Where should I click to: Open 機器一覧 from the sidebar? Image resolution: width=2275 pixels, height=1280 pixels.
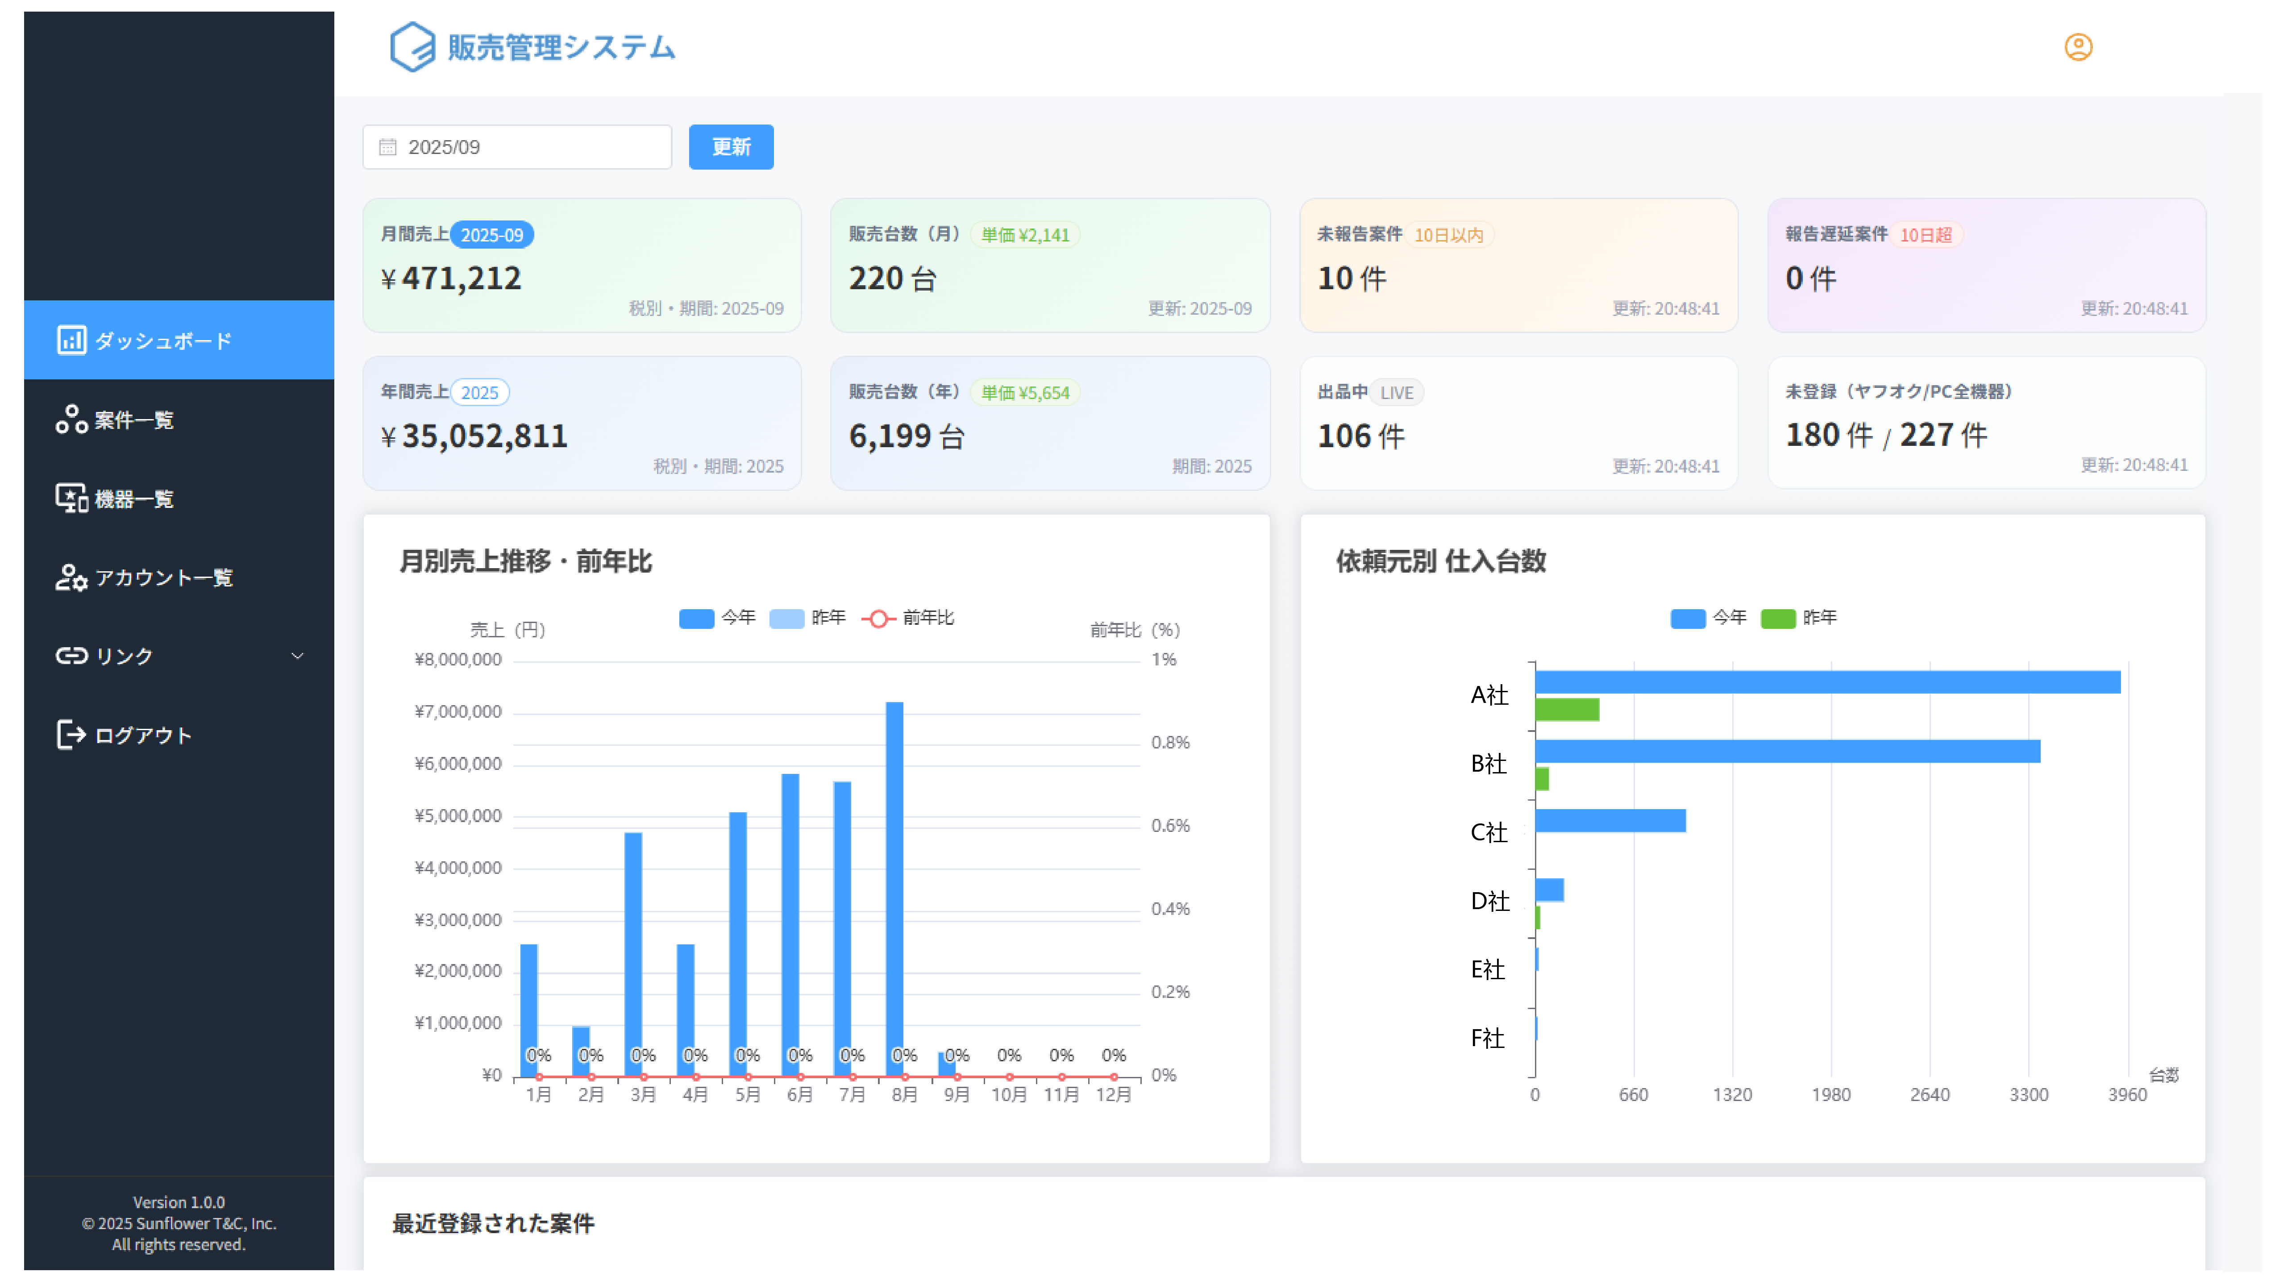pyautogui.click(x=71, y=498)
